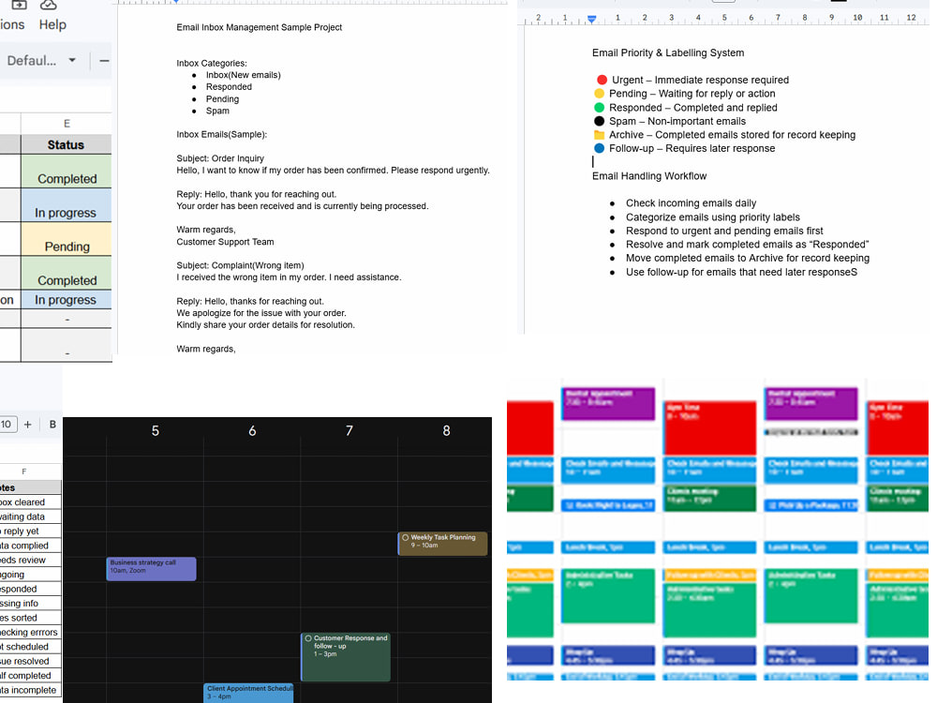Select day 7 in the calendar header

click(x=349, y=431)
